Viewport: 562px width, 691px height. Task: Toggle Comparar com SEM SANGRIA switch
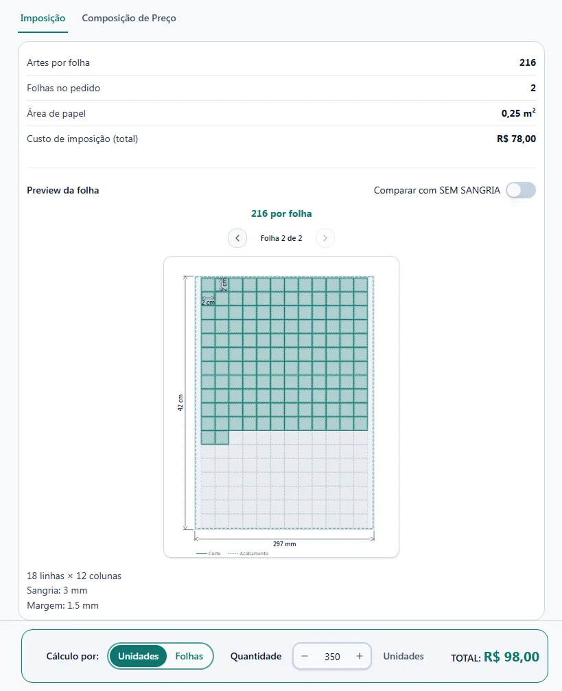coord(521,190)
